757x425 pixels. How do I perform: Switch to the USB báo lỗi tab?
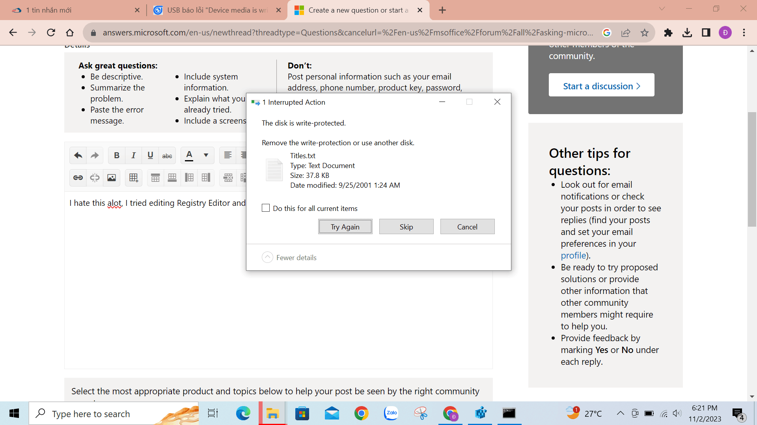217,10
